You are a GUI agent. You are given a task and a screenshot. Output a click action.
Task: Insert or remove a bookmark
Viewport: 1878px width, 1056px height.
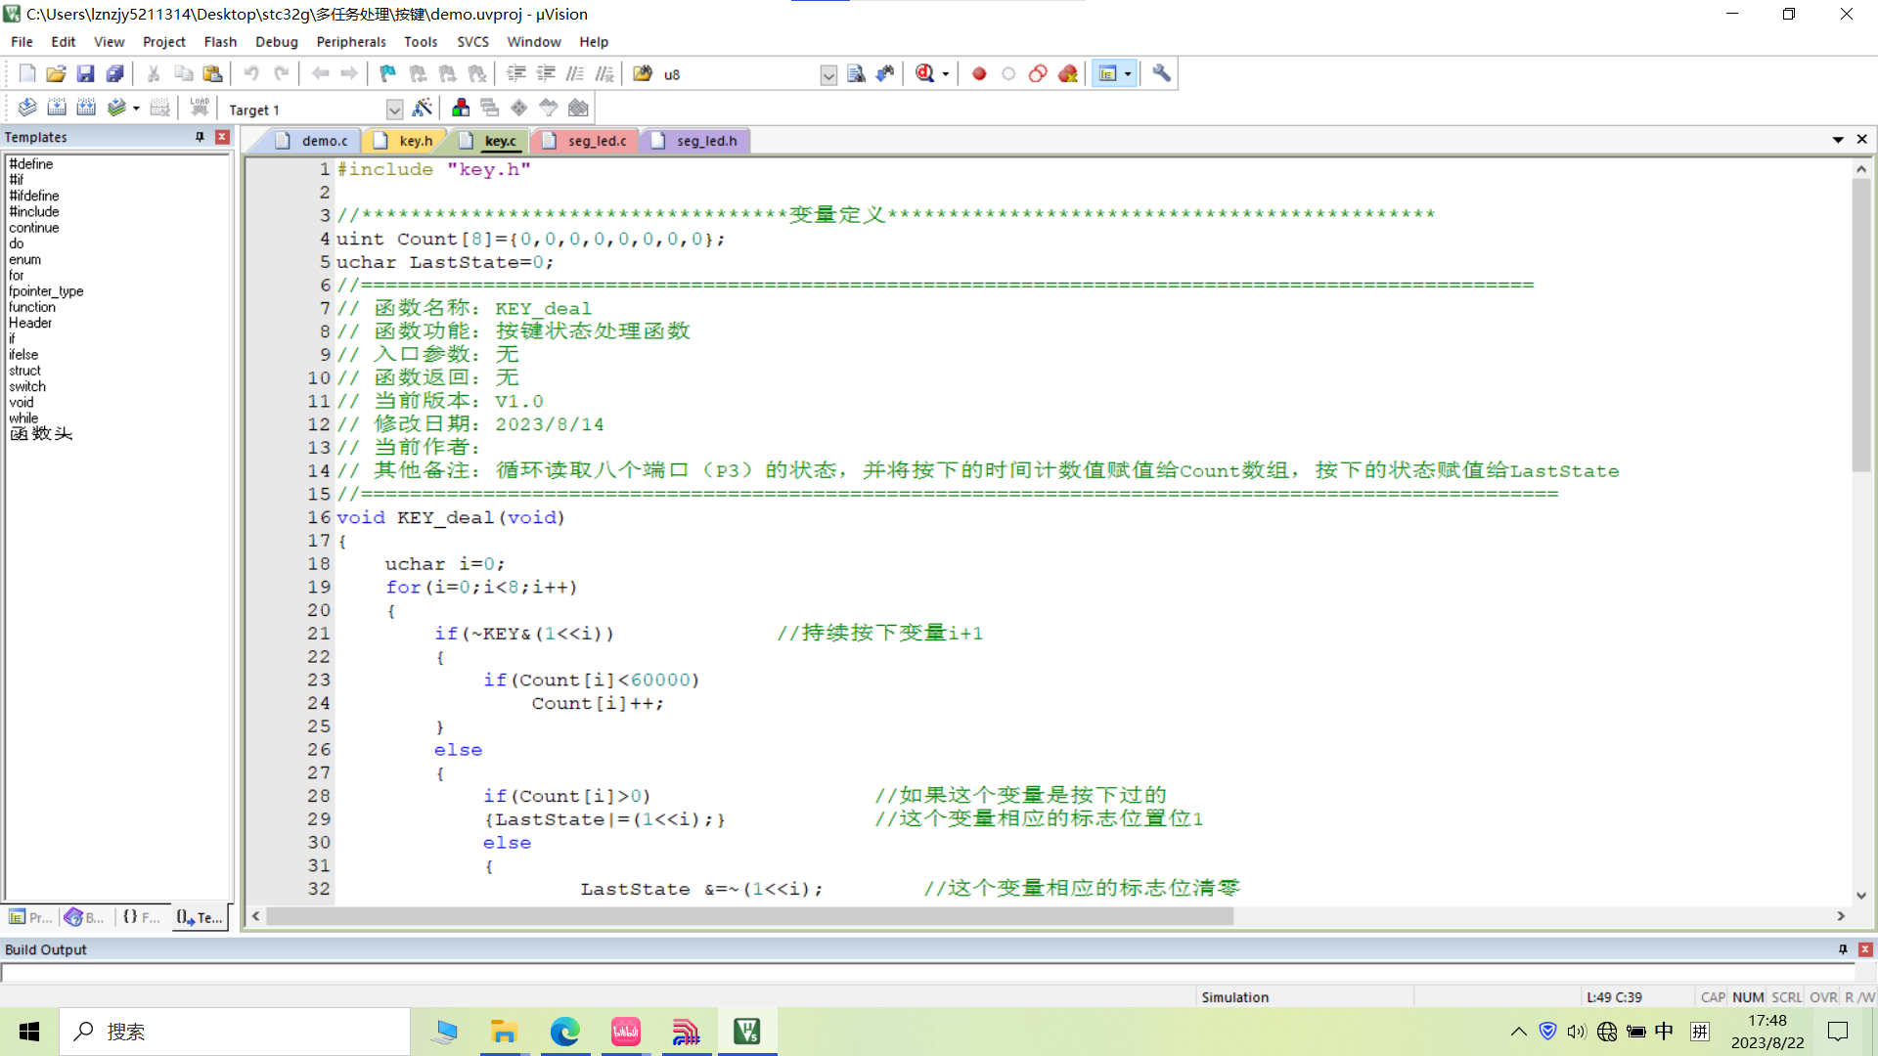(388, 73)
